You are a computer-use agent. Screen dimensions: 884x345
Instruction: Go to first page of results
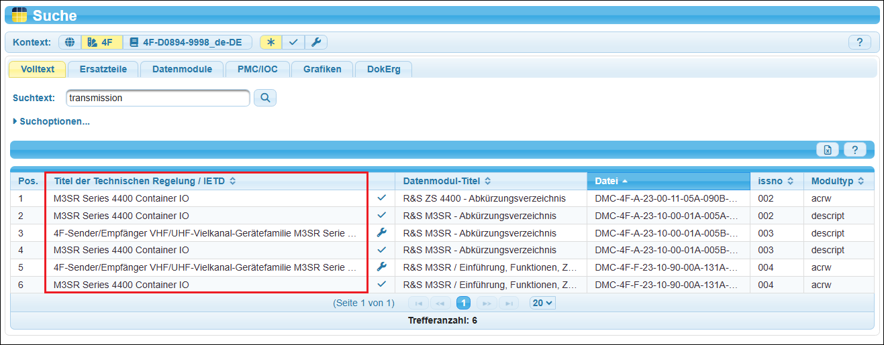tap(418, 303)
